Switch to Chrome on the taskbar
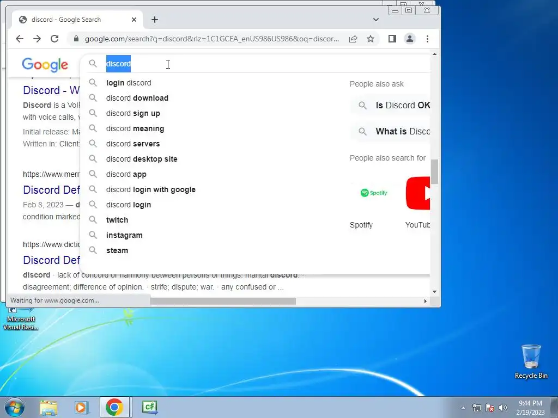558x418 pixels. pos(114,407)
